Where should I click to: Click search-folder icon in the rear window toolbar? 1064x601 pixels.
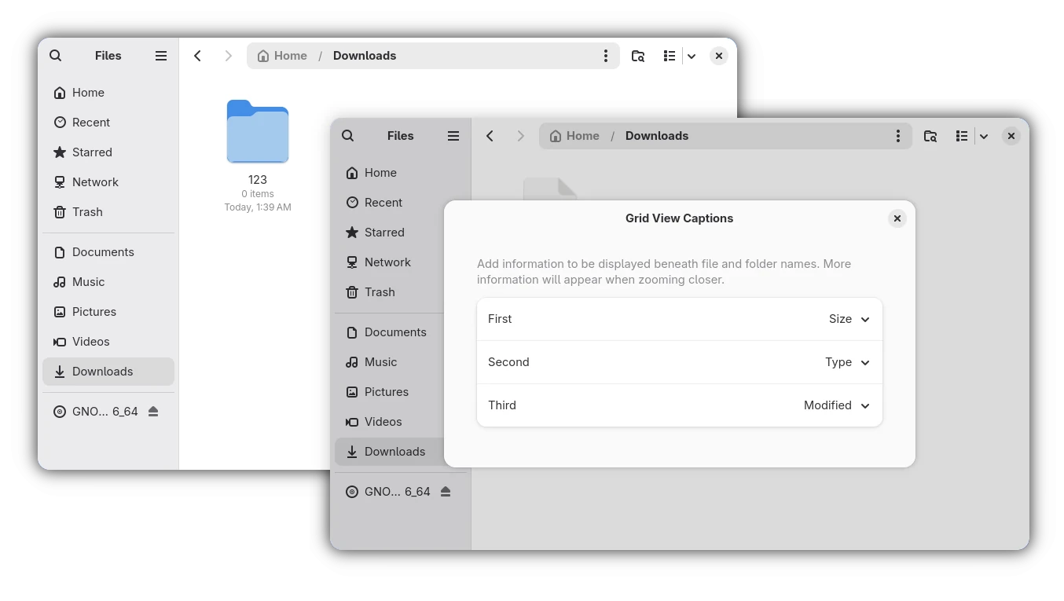(x=638, y=56)
